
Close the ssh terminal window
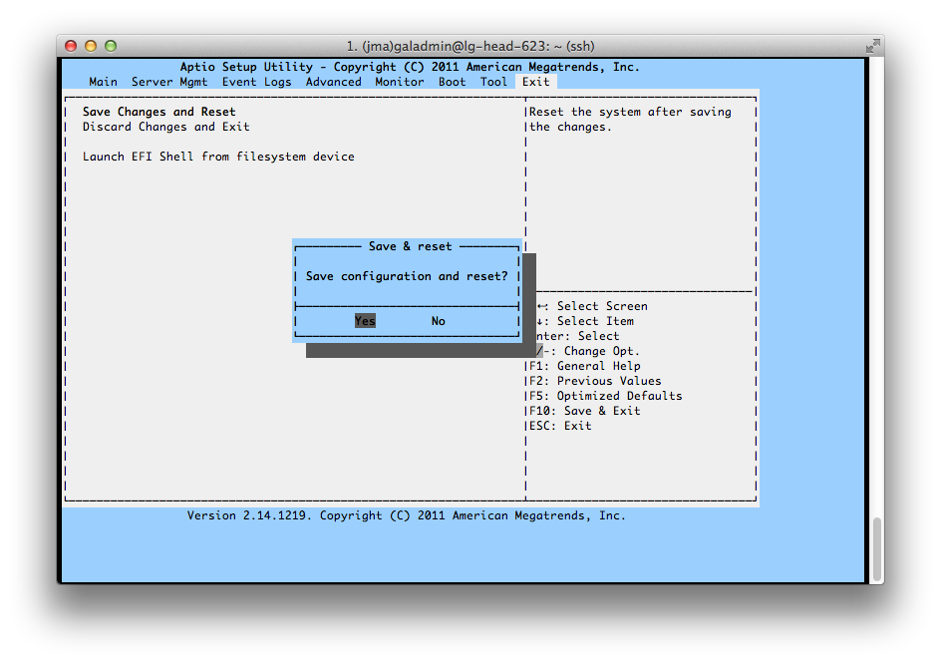click(71, 46)
